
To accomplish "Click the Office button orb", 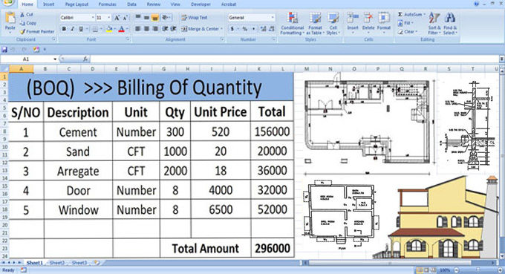I will 7,2.
